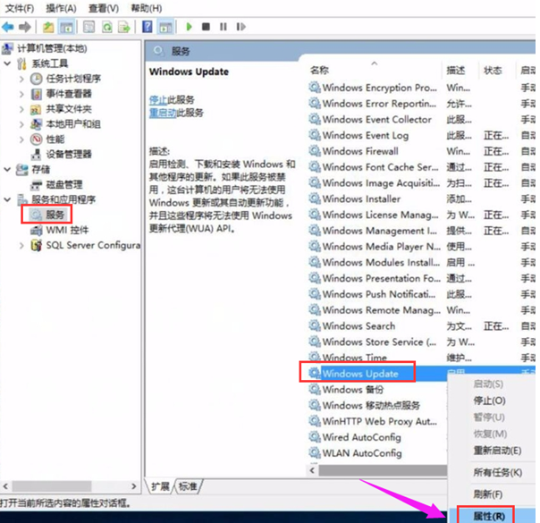
Task: Expand the 任务计划程序 tree node
Action: [22, 79]
